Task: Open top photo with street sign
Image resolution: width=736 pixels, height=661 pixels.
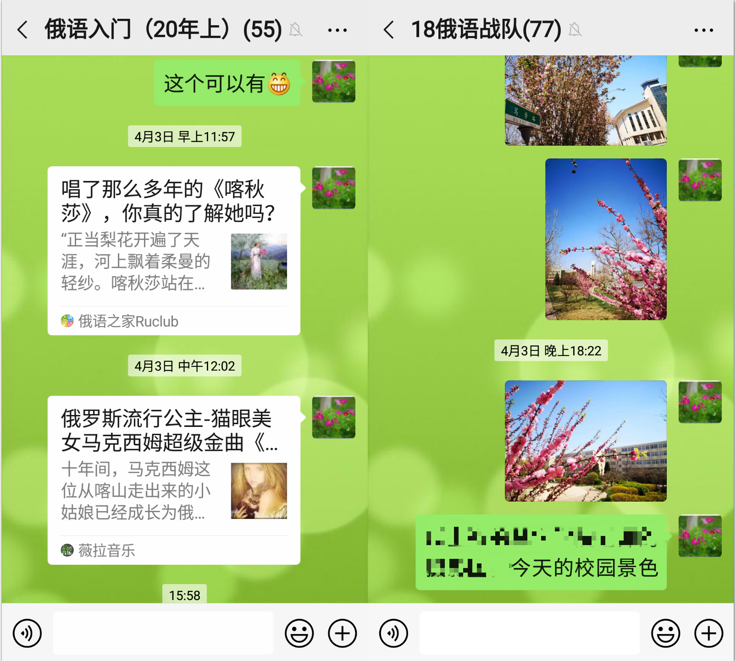Action: coord(586,101)
